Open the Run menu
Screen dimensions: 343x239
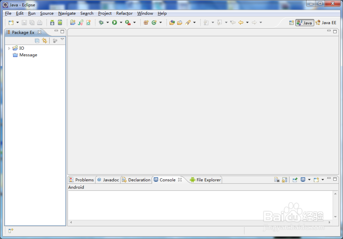(x=32, y=13)
